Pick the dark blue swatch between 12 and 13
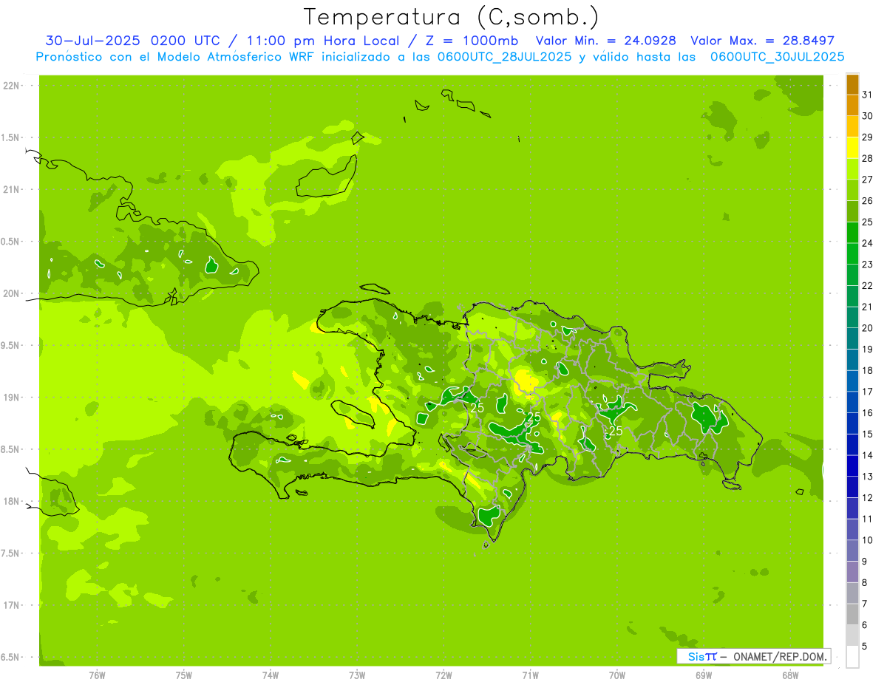Screen dimensions: 887x685 (x=852, y=487)
